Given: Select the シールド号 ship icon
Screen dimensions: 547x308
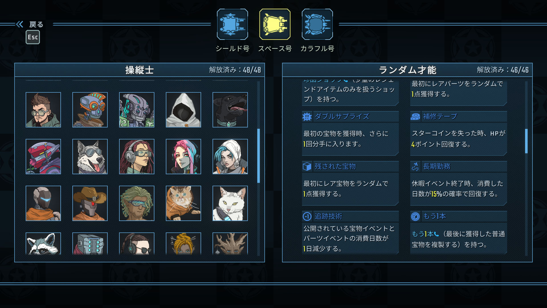Looking at the screenshot, I should coord(232,24).
